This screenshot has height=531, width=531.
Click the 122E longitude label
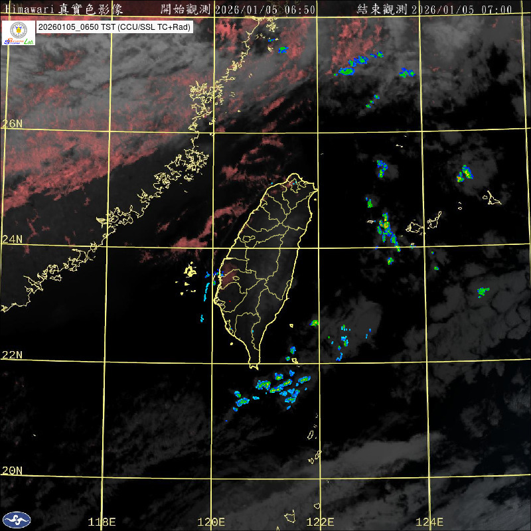point(320,522)
